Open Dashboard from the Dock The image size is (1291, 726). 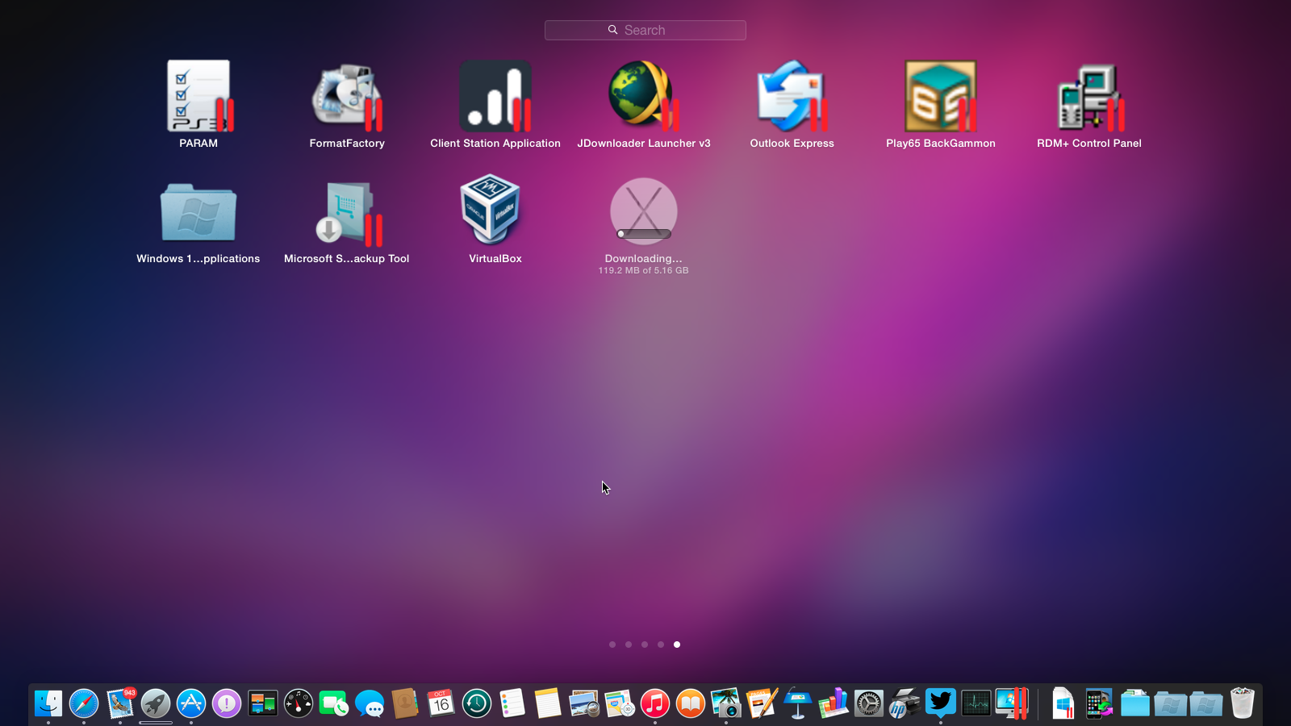coord(299,703)
